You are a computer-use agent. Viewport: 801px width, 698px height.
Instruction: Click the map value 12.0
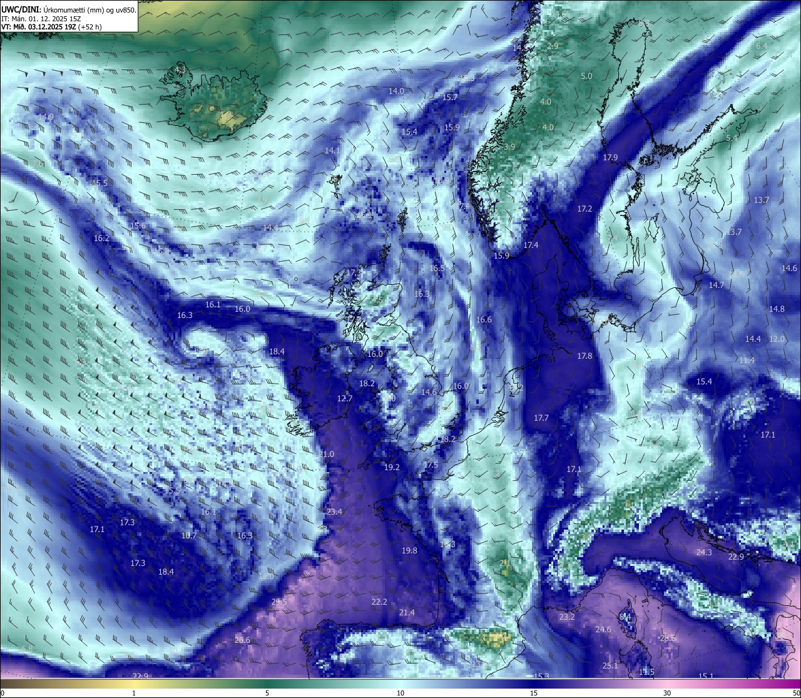pos(777,339)
